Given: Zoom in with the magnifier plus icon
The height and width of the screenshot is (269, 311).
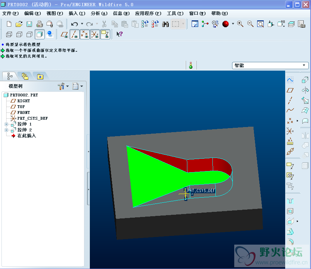Looking at the screenshot, I should pos(240,24).
